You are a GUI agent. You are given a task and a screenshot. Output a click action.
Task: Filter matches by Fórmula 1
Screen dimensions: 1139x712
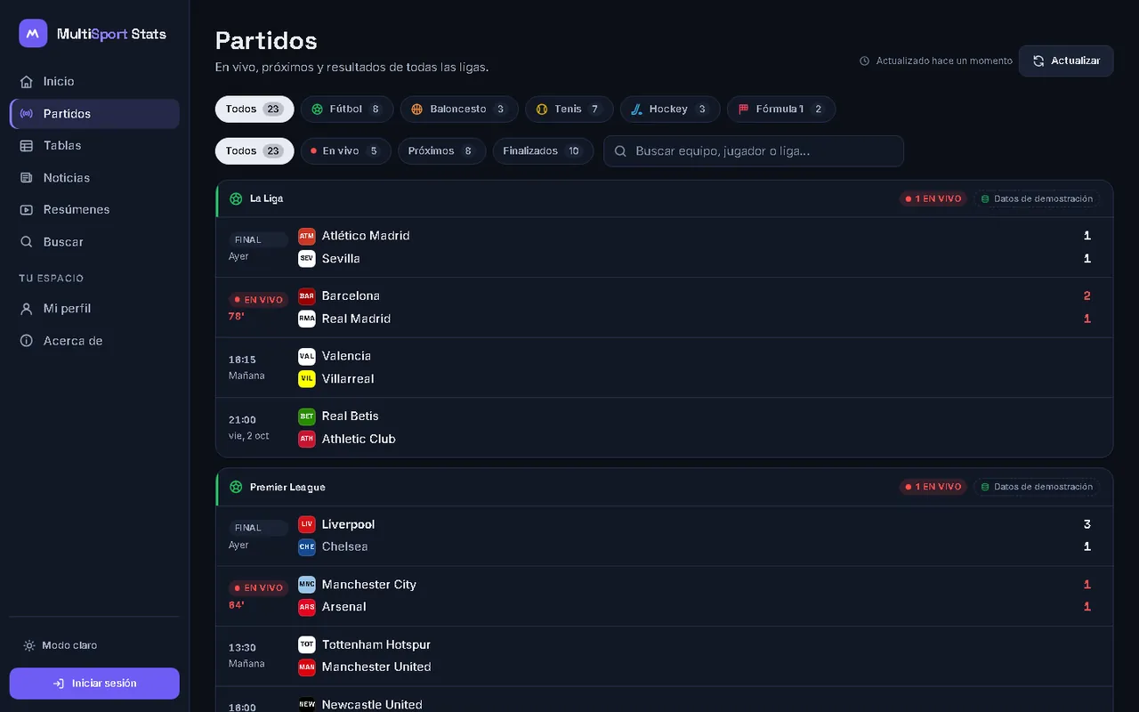(x=781, y=109)
